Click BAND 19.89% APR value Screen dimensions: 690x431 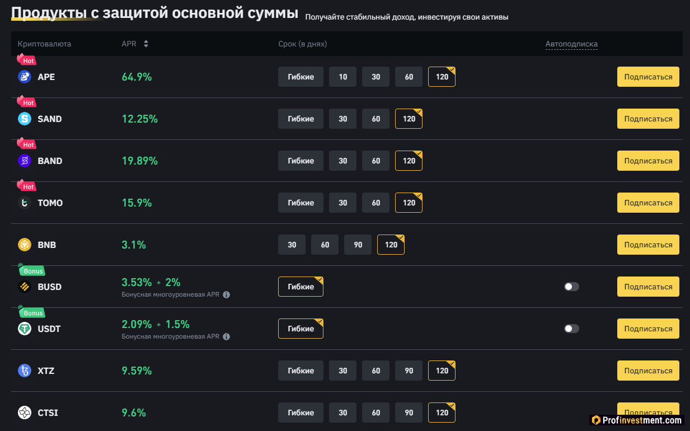click(140, 161)
